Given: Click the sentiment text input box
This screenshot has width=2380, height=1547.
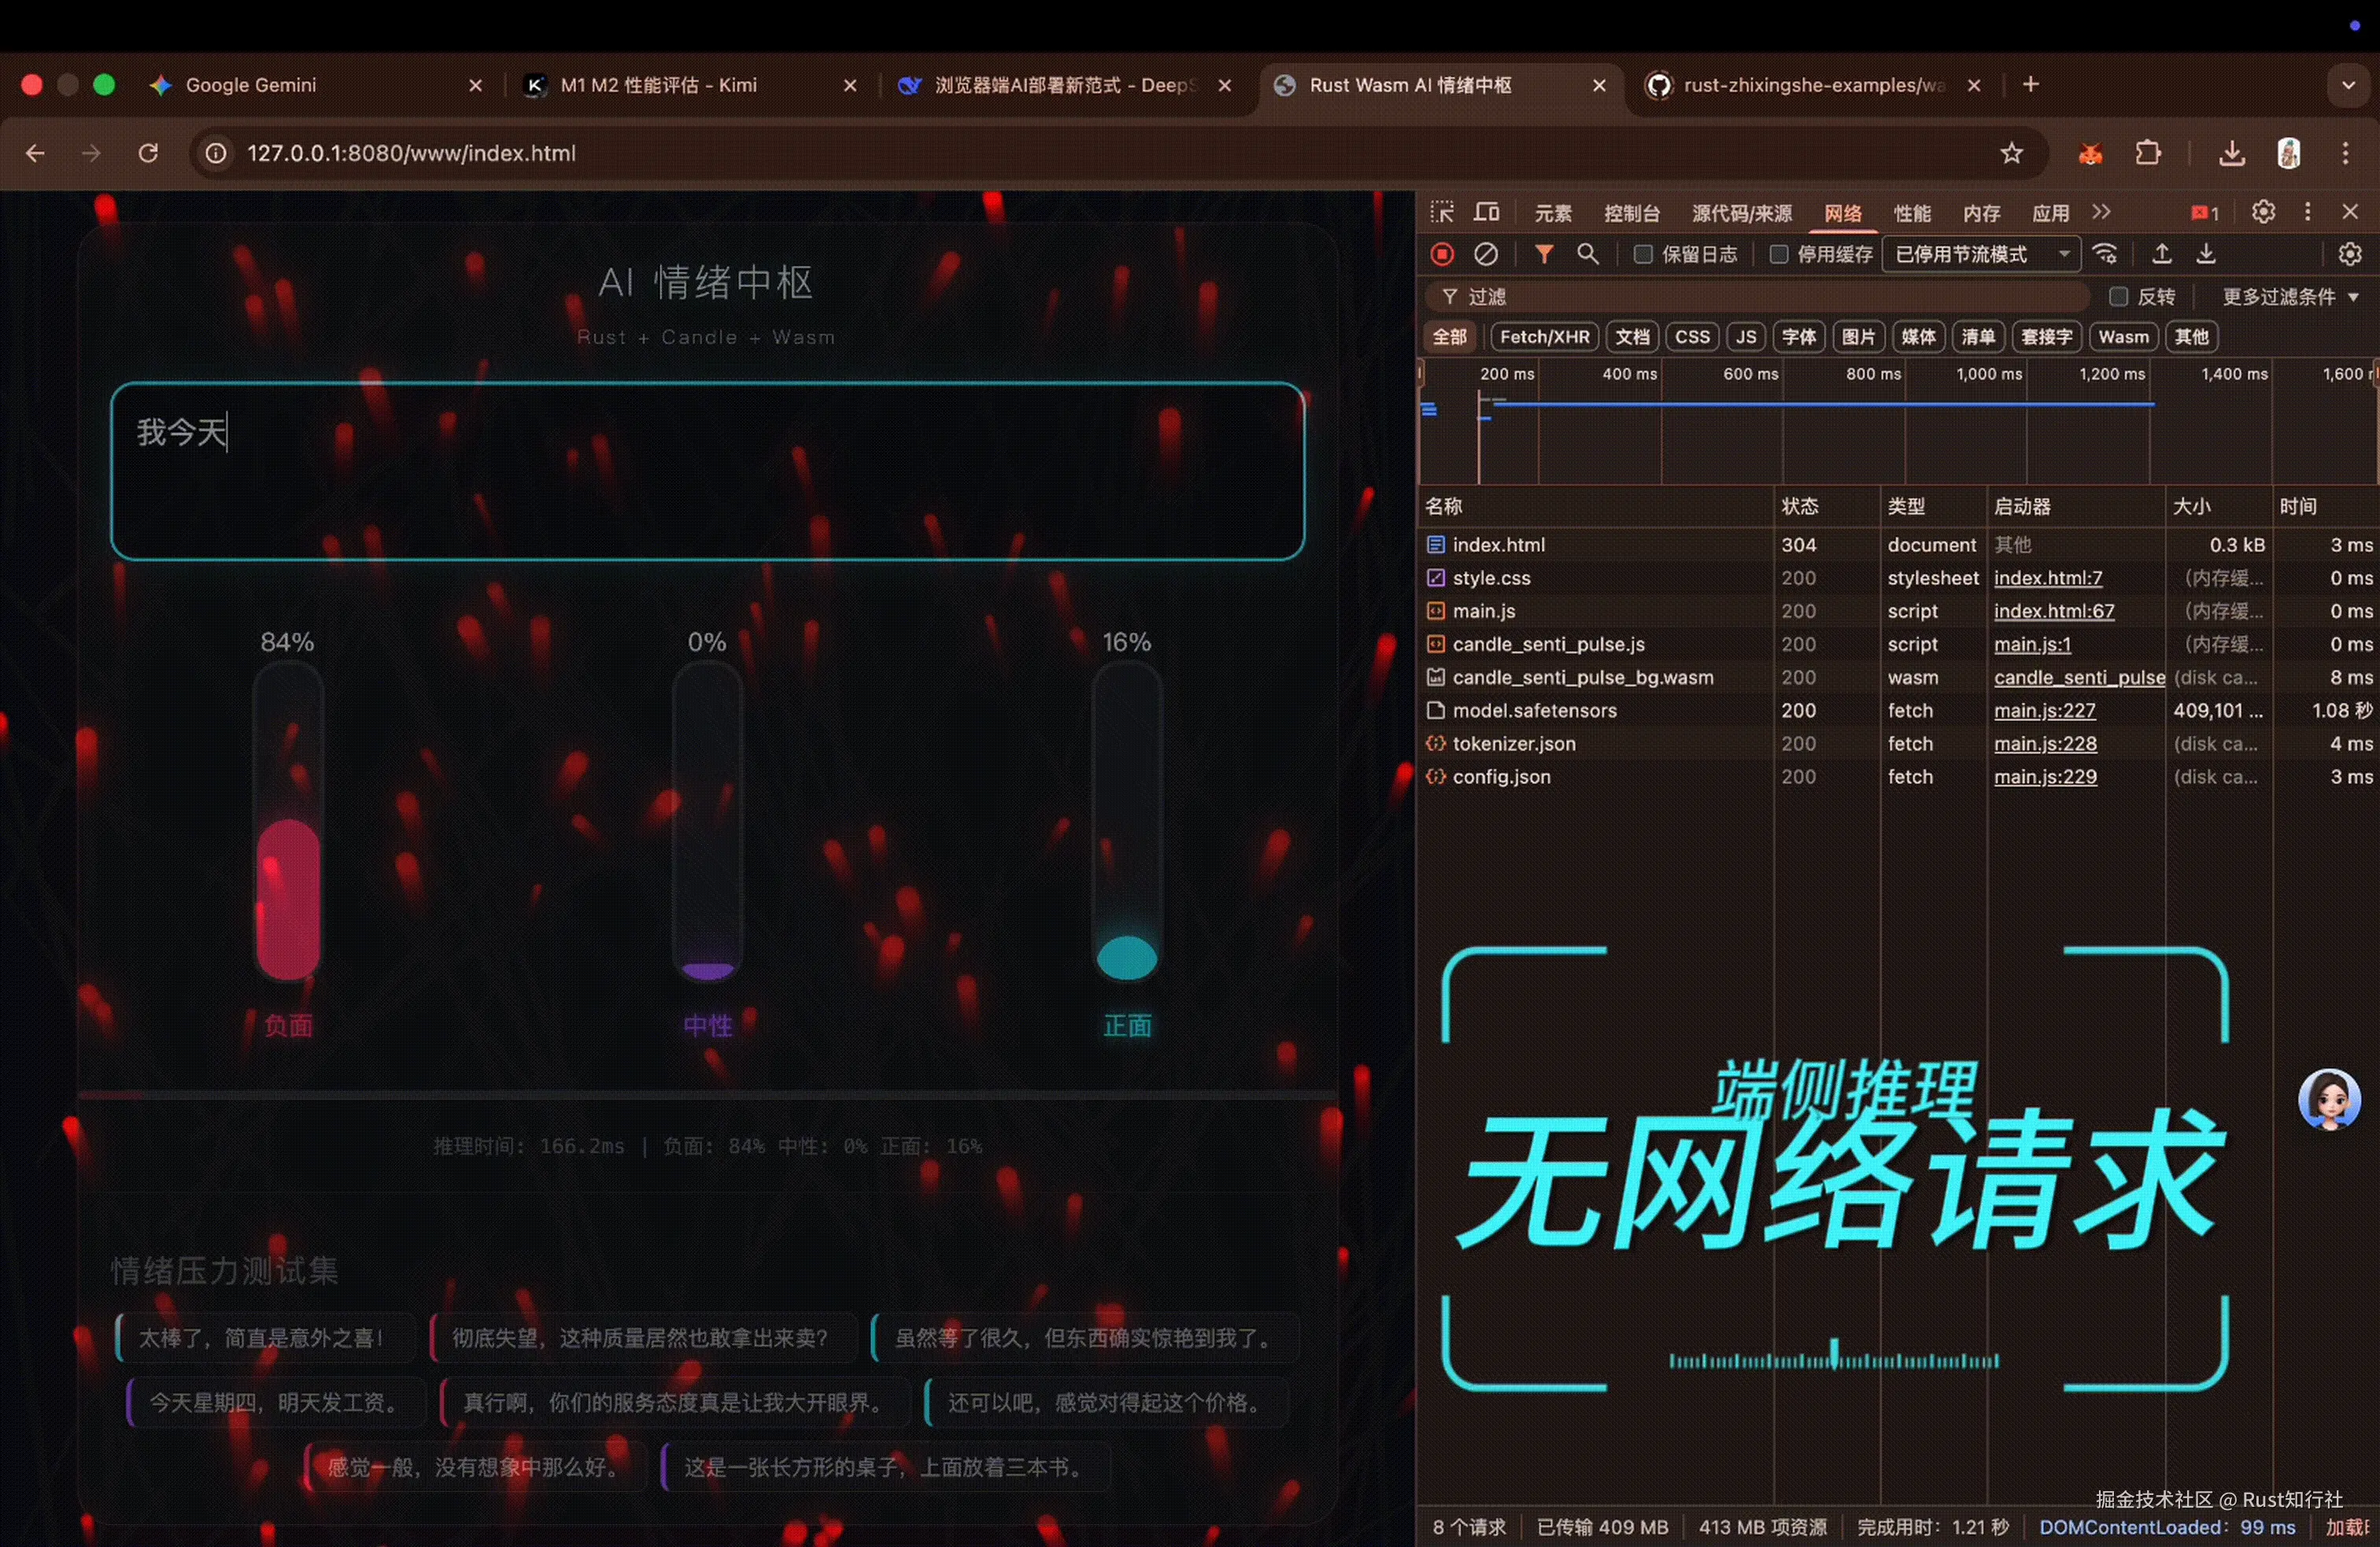Looking at the screenshot, I should (x=707, y=470).
